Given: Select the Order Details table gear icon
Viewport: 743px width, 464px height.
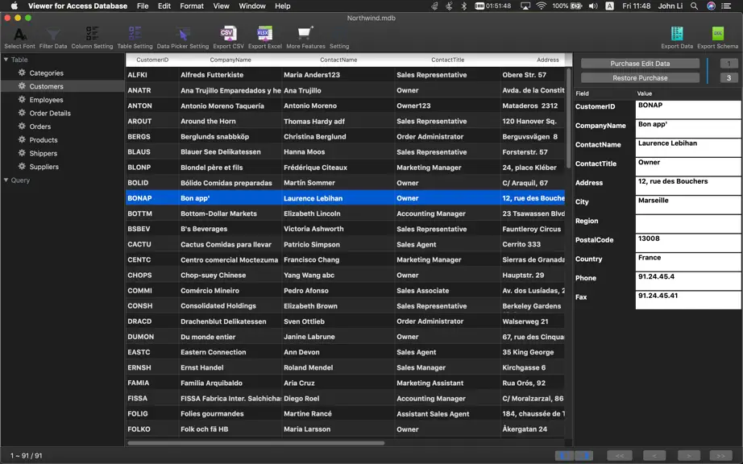Looking at the screenshot, I should (x=22, y=113).
